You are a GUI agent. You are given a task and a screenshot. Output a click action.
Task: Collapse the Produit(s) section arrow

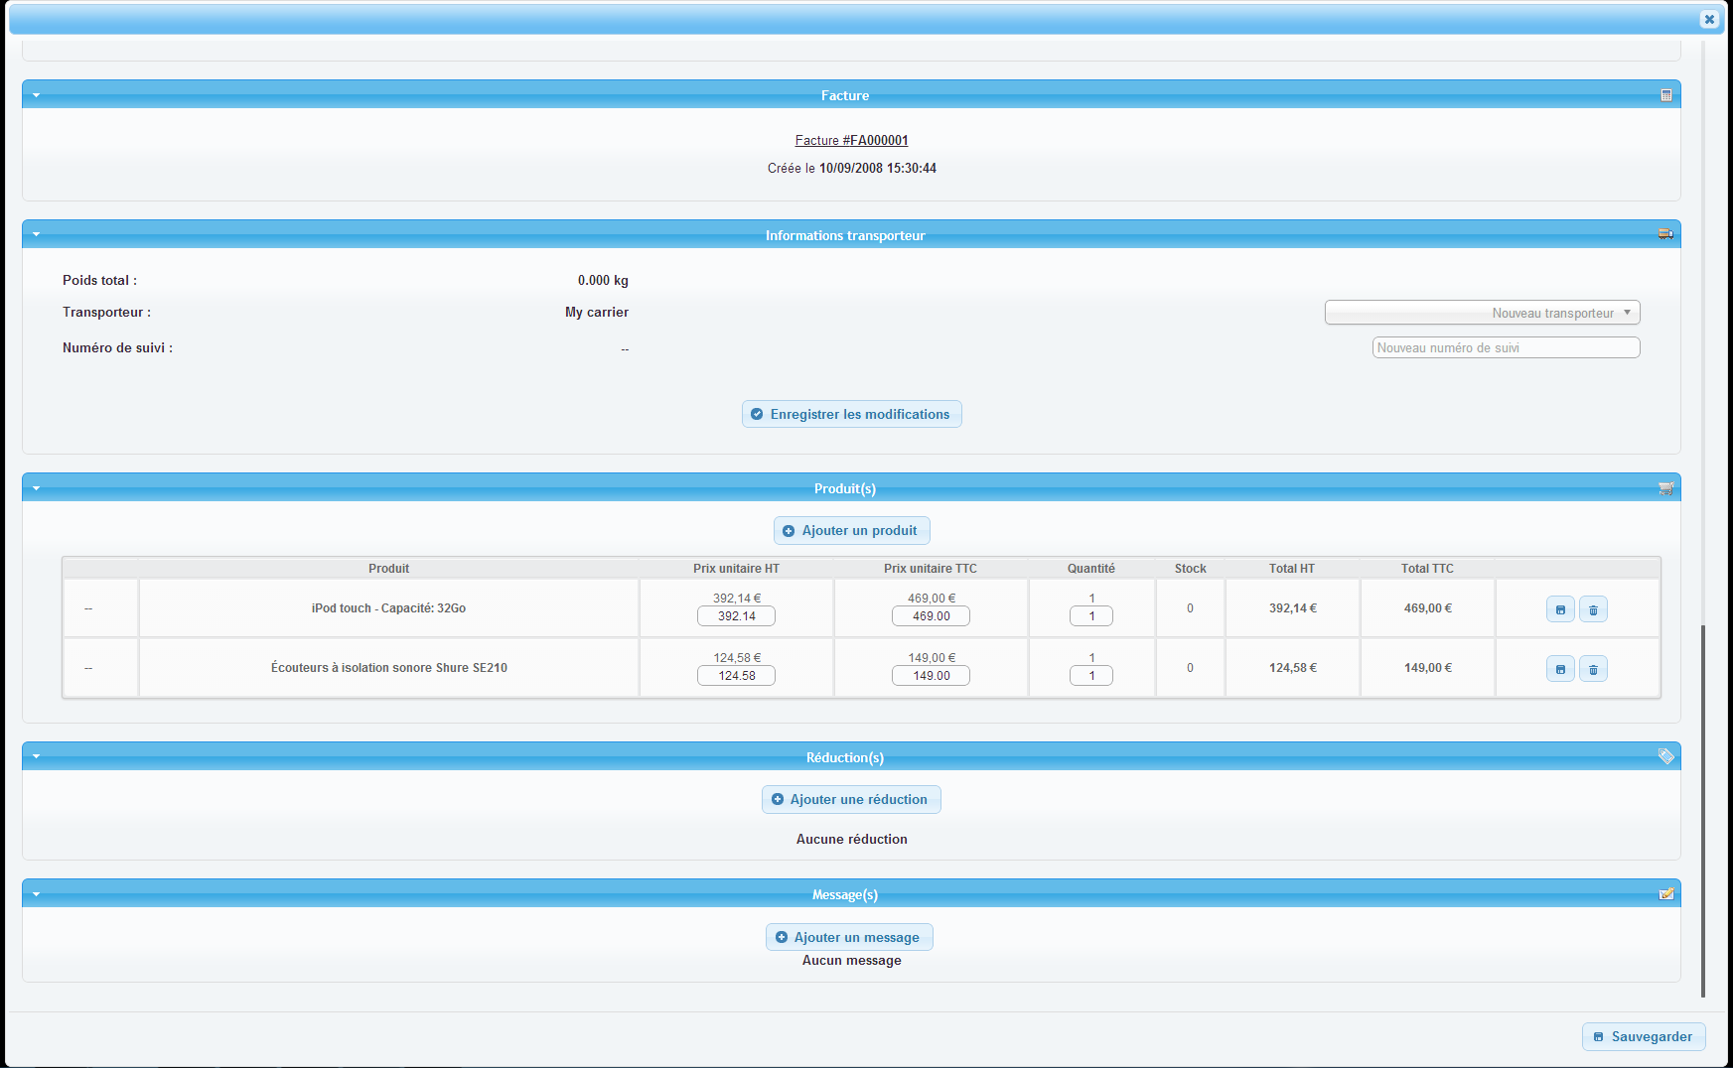(x=36, y=488)
